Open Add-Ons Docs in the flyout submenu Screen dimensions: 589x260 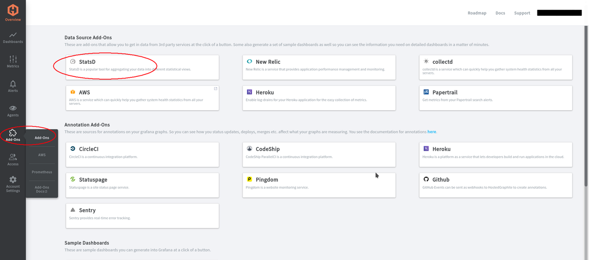(x=42, y=189)
